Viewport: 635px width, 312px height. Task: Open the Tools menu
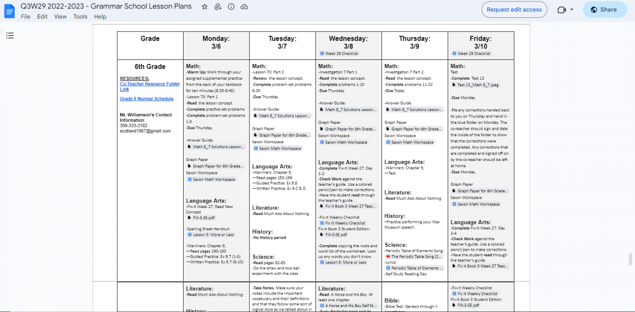click(x=80, y=16)
